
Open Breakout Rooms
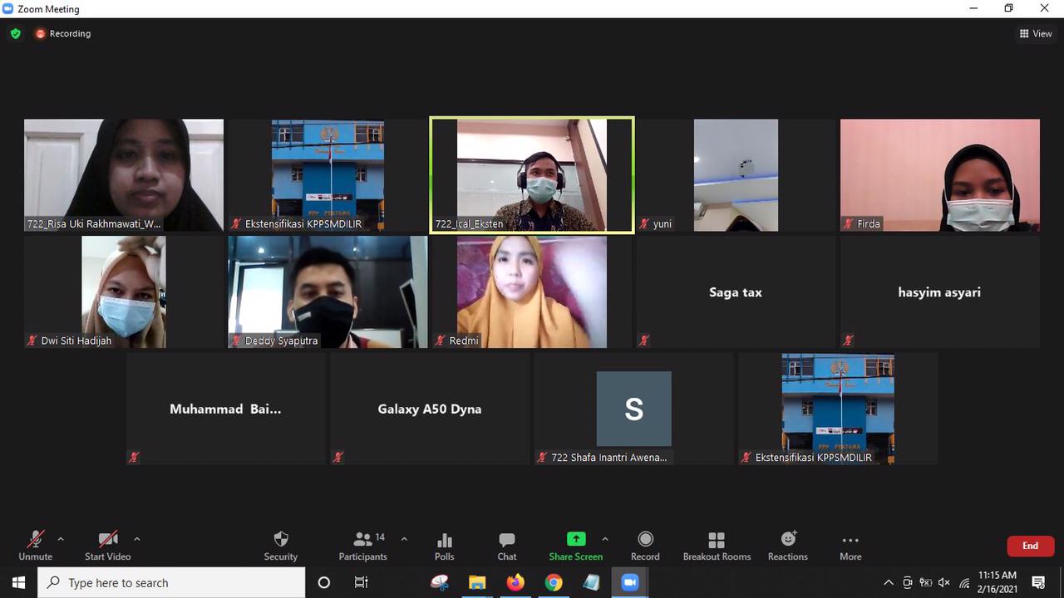tap(717, 545)
